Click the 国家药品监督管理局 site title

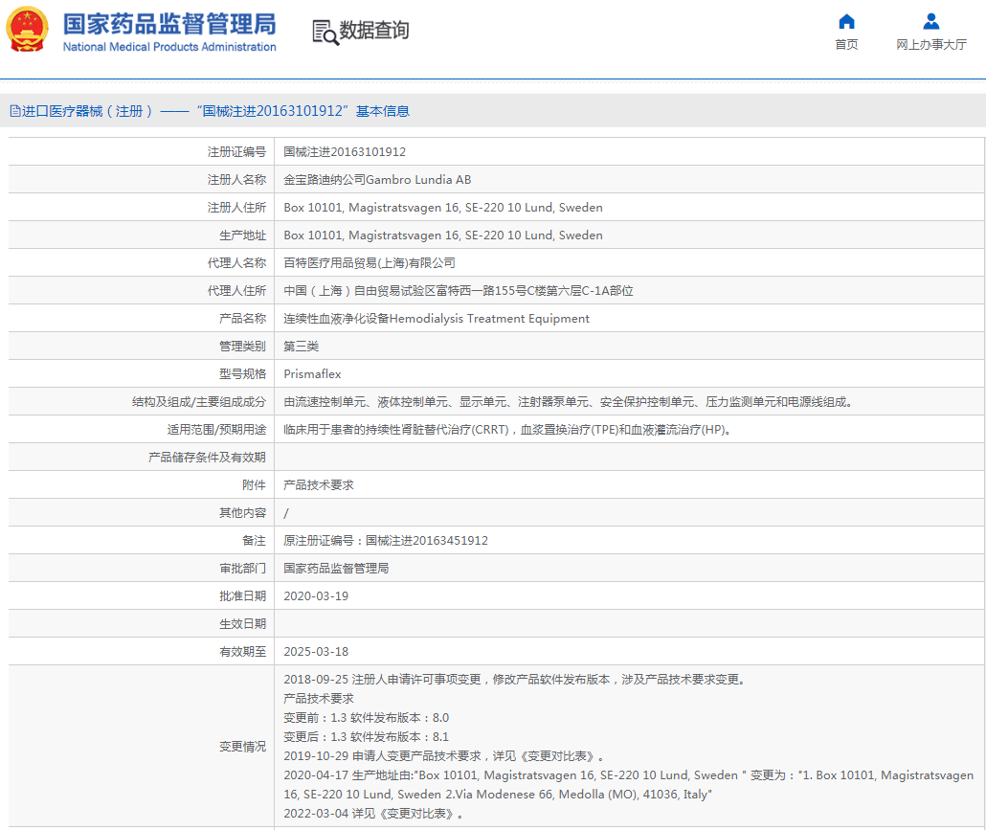[x=168, y=23]
